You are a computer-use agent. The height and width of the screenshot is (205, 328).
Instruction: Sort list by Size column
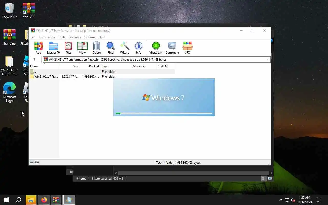pos(70,66)
